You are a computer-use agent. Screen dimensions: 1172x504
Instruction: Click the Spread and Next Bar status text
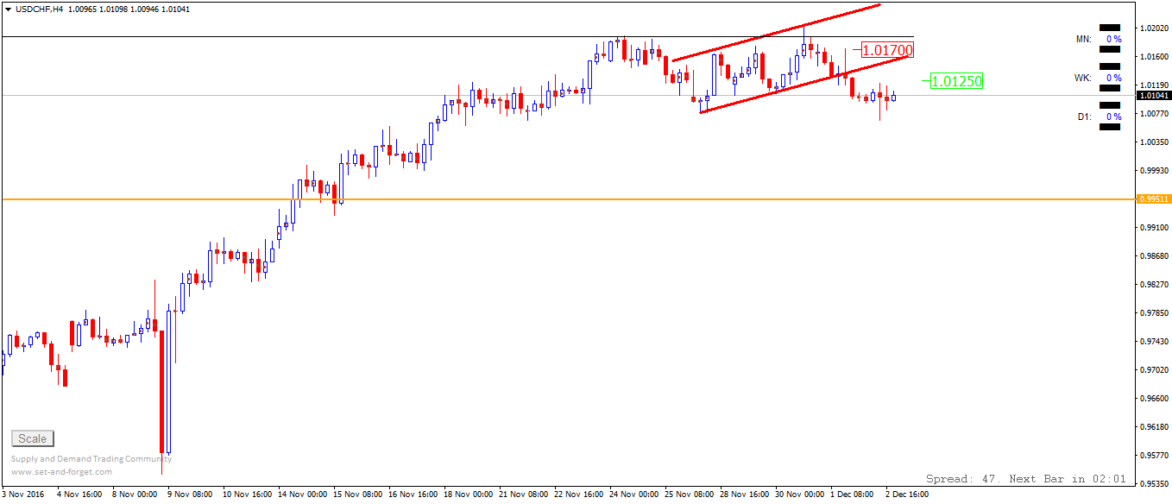1025,479
